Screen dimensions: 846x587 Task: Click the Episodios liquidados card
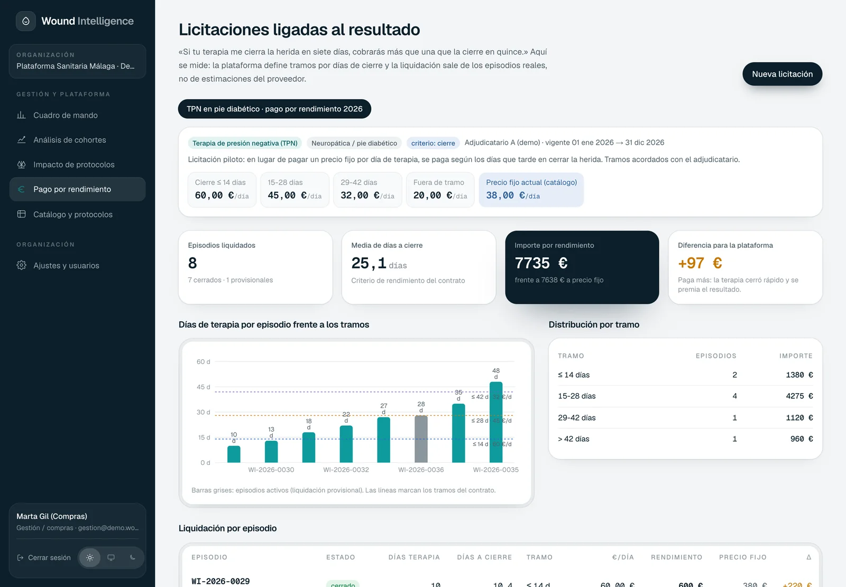tap(255, 267)
